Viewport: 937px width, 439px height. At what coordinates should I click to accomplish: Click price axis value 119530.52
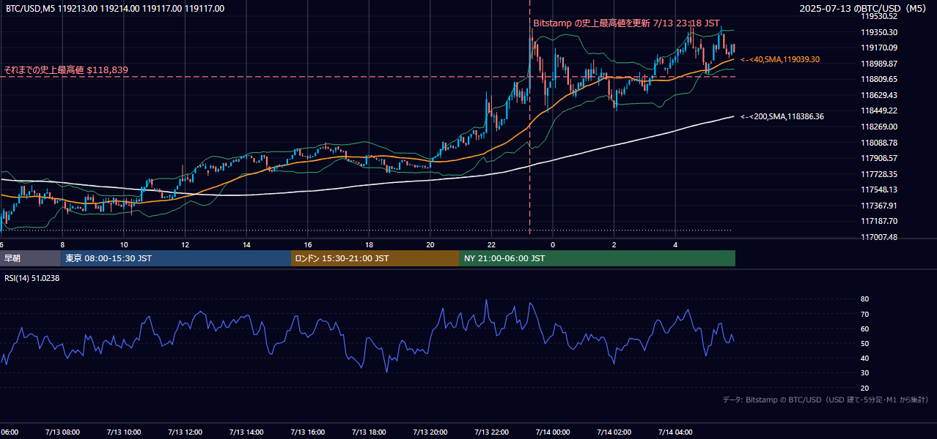click(880, 16)
